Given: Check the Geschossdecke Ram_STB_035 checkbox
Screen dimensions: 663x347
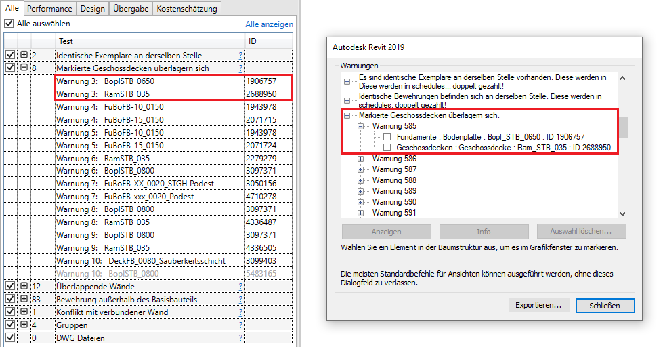Looking at the screenshot, I should (x=387, y=147).
